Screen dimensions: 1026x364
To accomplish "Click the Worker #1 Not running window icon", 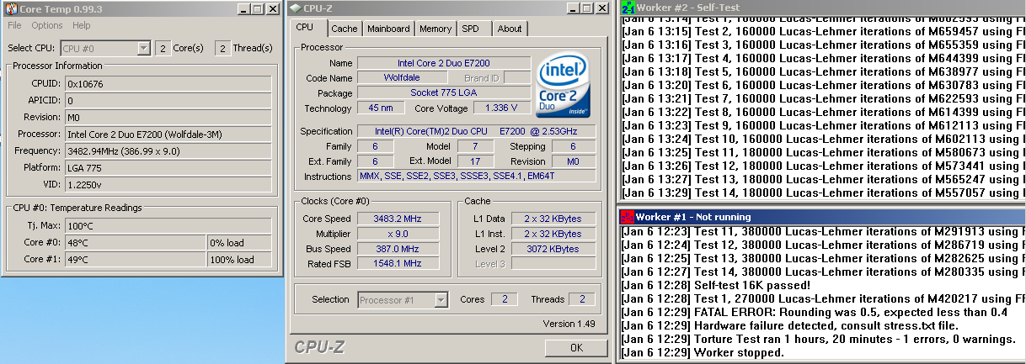I will (627, 217).
